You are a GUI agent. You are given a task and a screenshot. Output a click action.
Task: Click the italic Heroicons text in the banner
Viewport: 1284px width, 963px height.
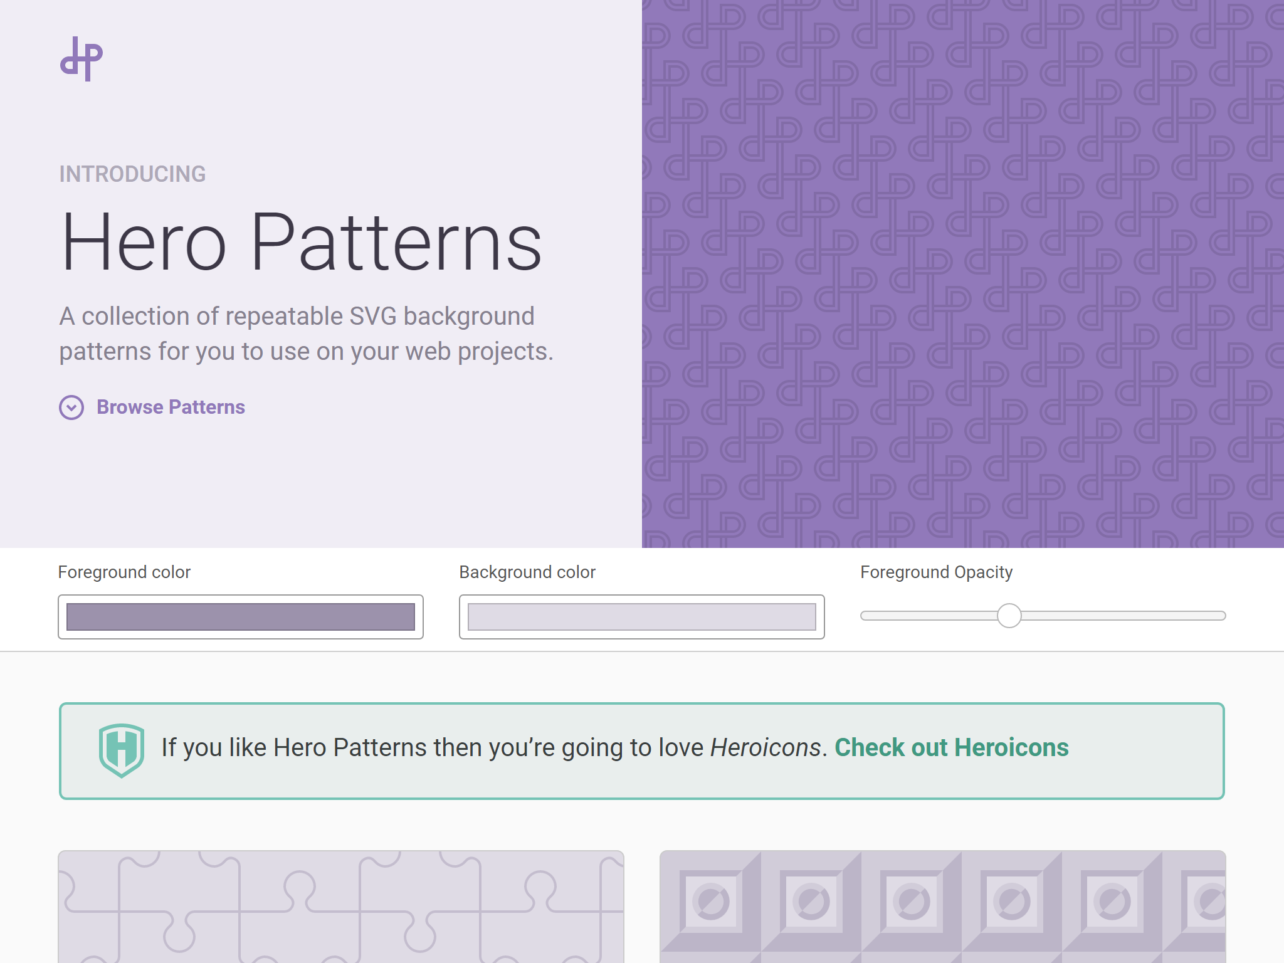pos(766,747)
